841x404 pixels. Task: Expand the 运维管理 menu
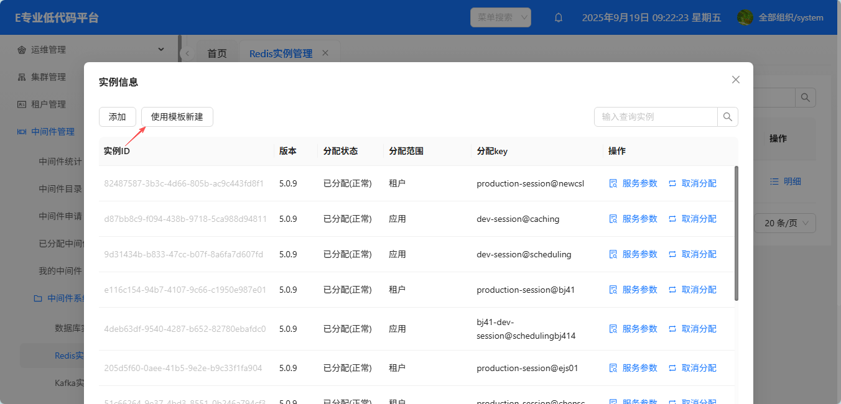click(161, 49)
